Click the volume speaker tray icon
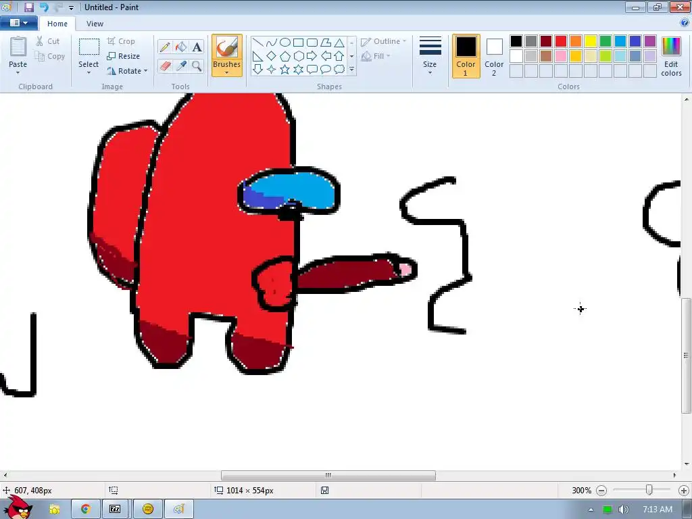This screenshot has width=692, height=519. tap(623, 510)
